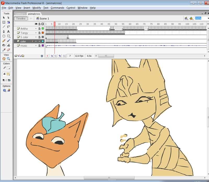The image size is (209, 182).
Task: Select the Eyedropper tool
Action: point(4,50)
